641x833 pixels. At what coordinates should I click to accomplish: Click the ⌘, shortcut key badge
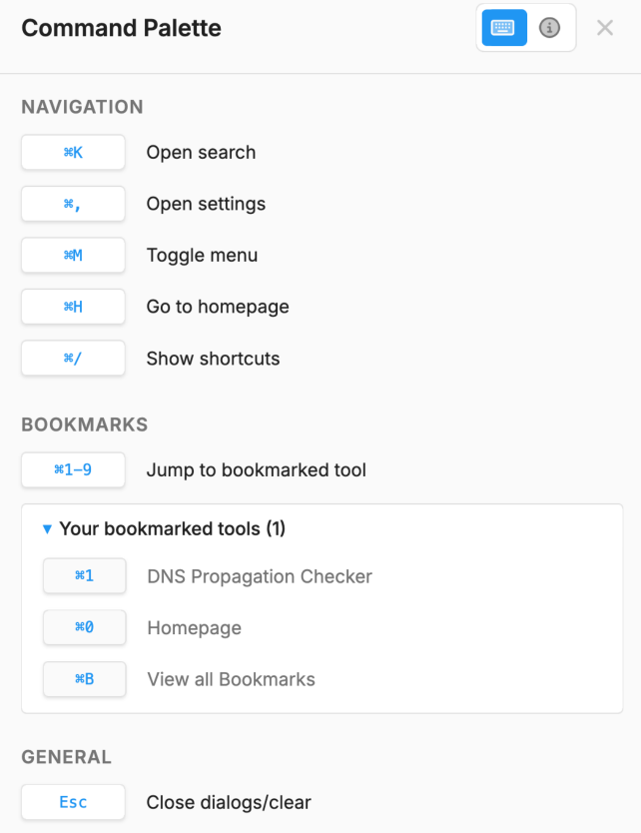(x=73, y=204)
